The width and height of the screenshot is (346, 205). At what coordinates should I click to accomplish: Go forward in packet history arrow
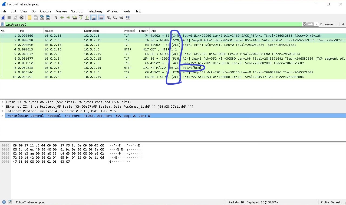click(68, 18)
